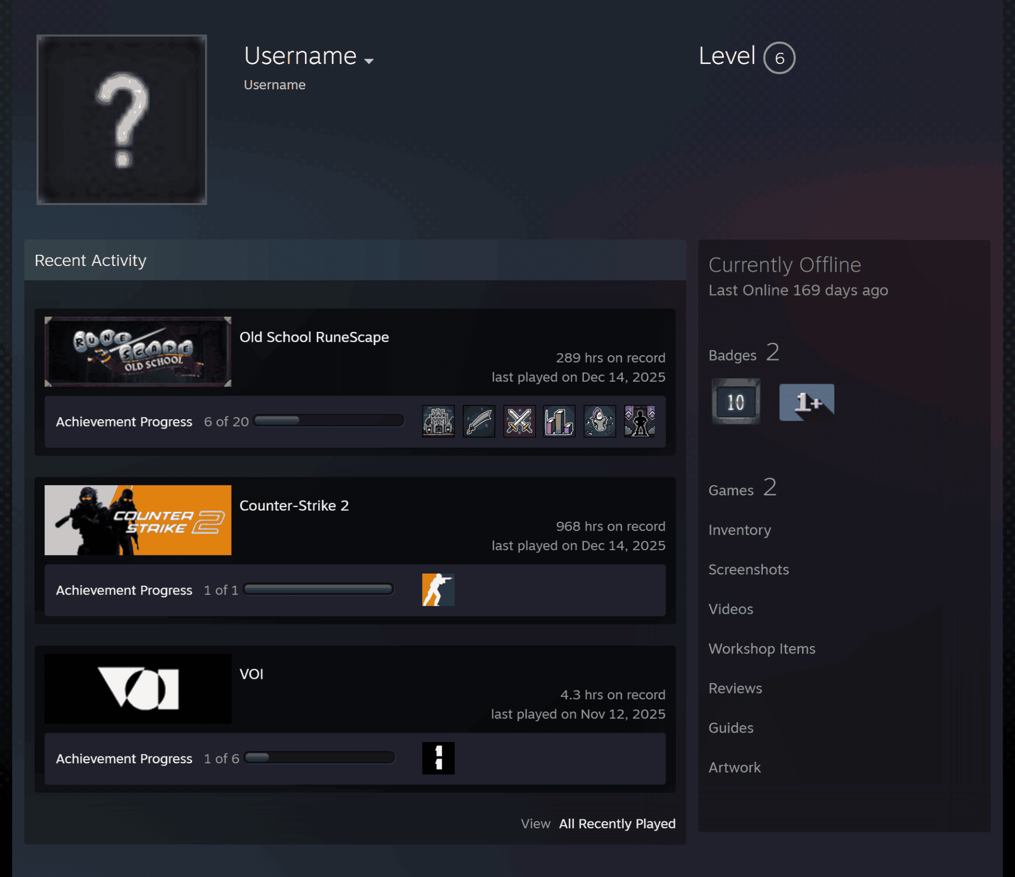Click the Level 6 circle badge
This screenshot has height=877, width=1015.
(779, 58)
